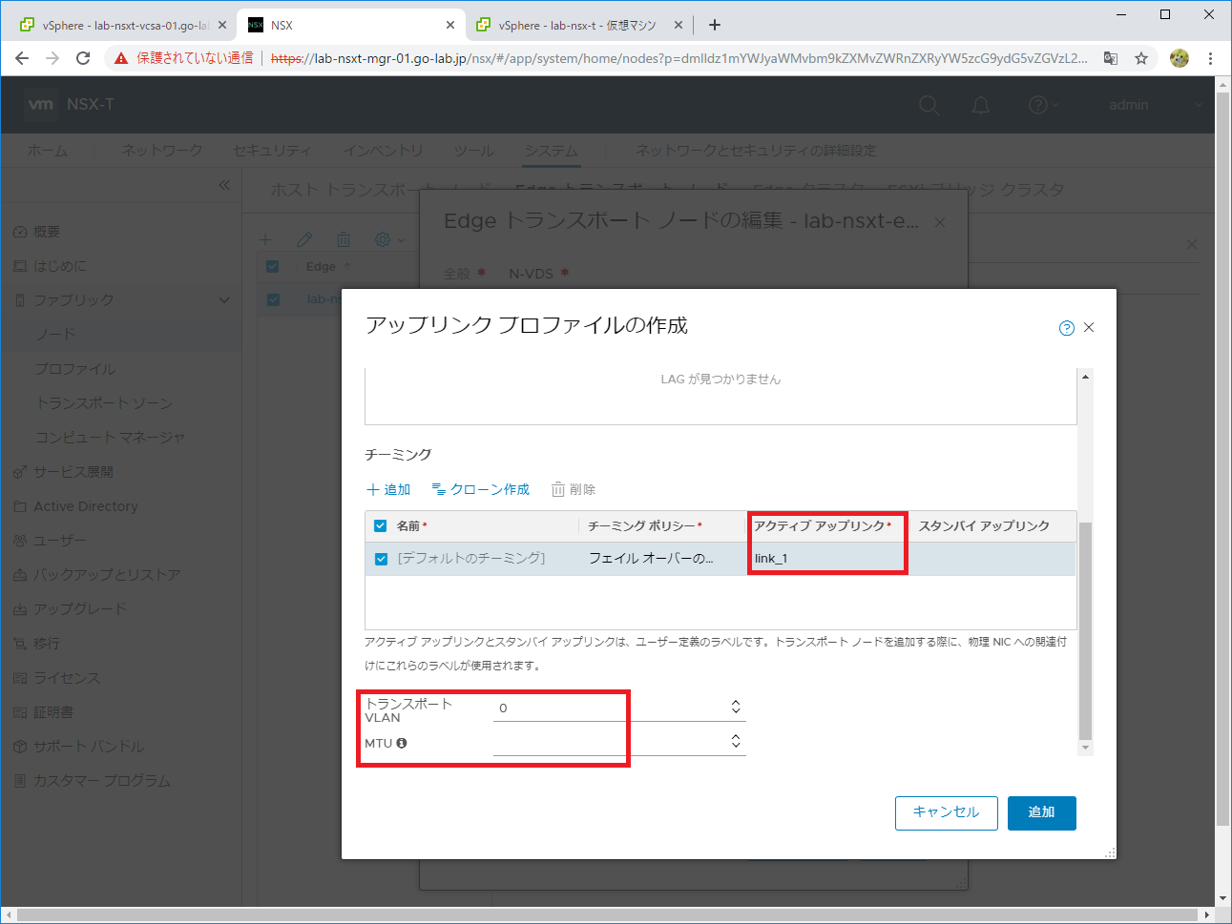Open the Home menu
The height and width of the screenshot is (924, 1232).
click(x=48, y=151)
